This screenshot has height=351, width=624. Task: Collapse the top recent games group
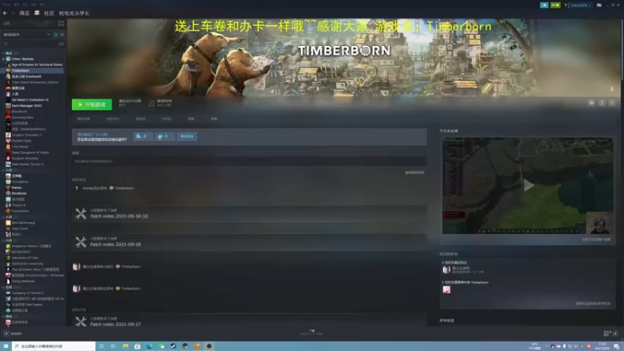click(x=4, y=53)
